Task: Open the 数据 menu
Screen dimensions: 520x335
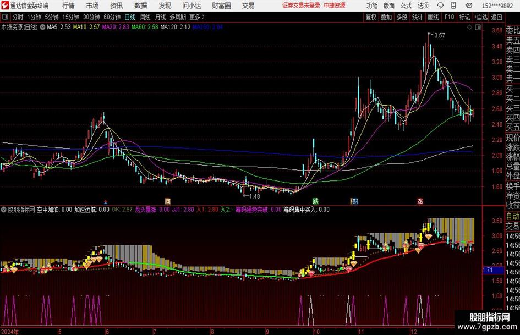Action: tap(141, 6)
